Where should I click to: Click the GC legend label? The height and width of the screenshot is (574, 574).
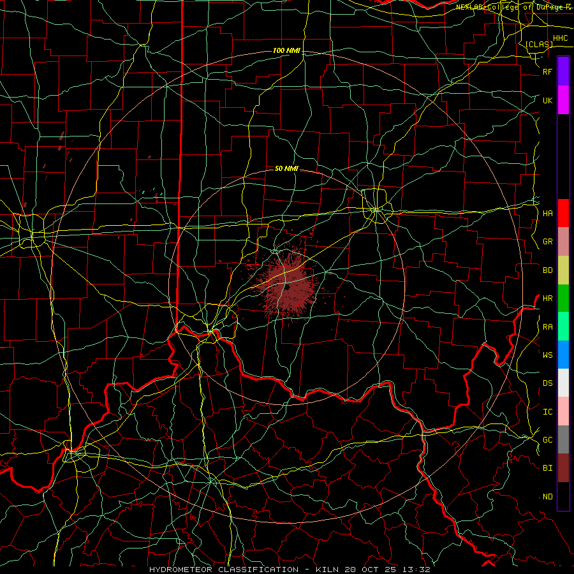[548, 440]
